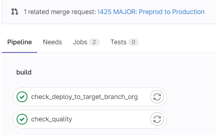Select the build stage heading
The image size is (216, 135).
point(24,72)
